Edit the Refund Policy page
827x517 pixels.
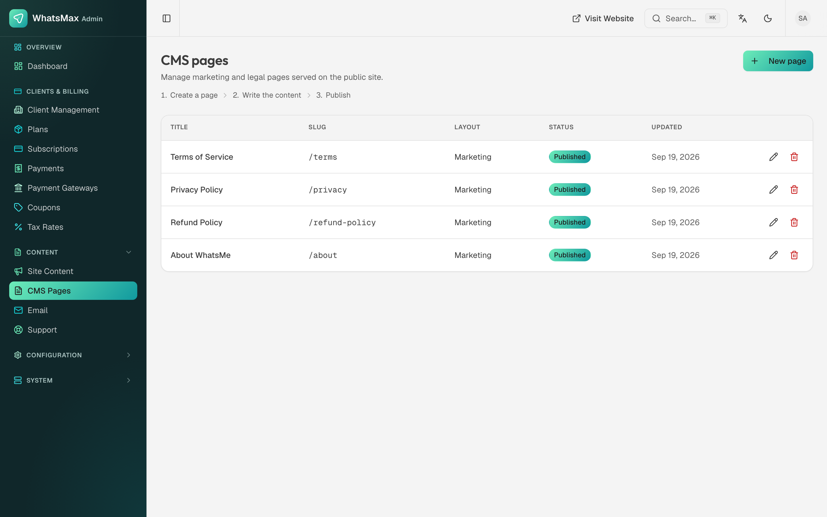pyautogui.click(x=774, y=222)
